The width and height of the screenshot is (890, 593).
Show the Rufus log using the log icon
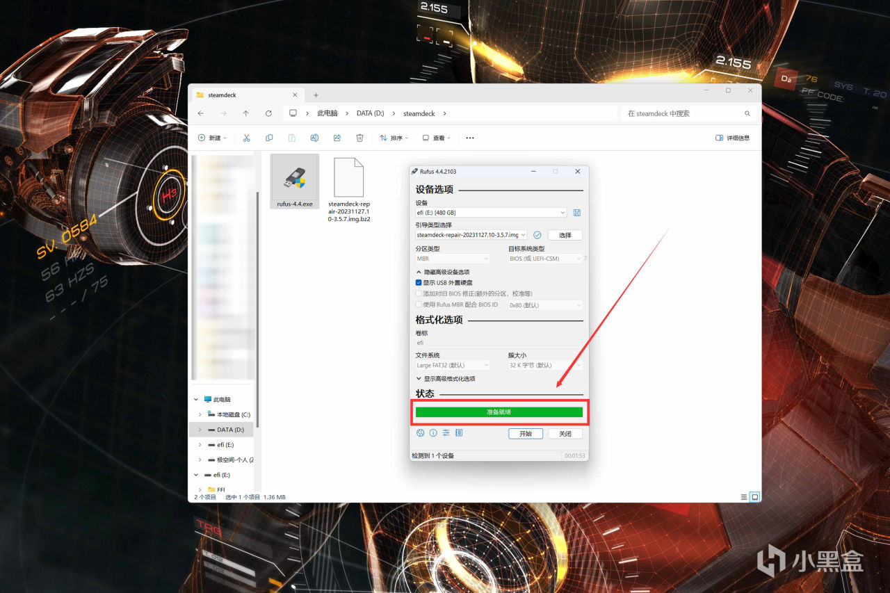coord(459,433)
